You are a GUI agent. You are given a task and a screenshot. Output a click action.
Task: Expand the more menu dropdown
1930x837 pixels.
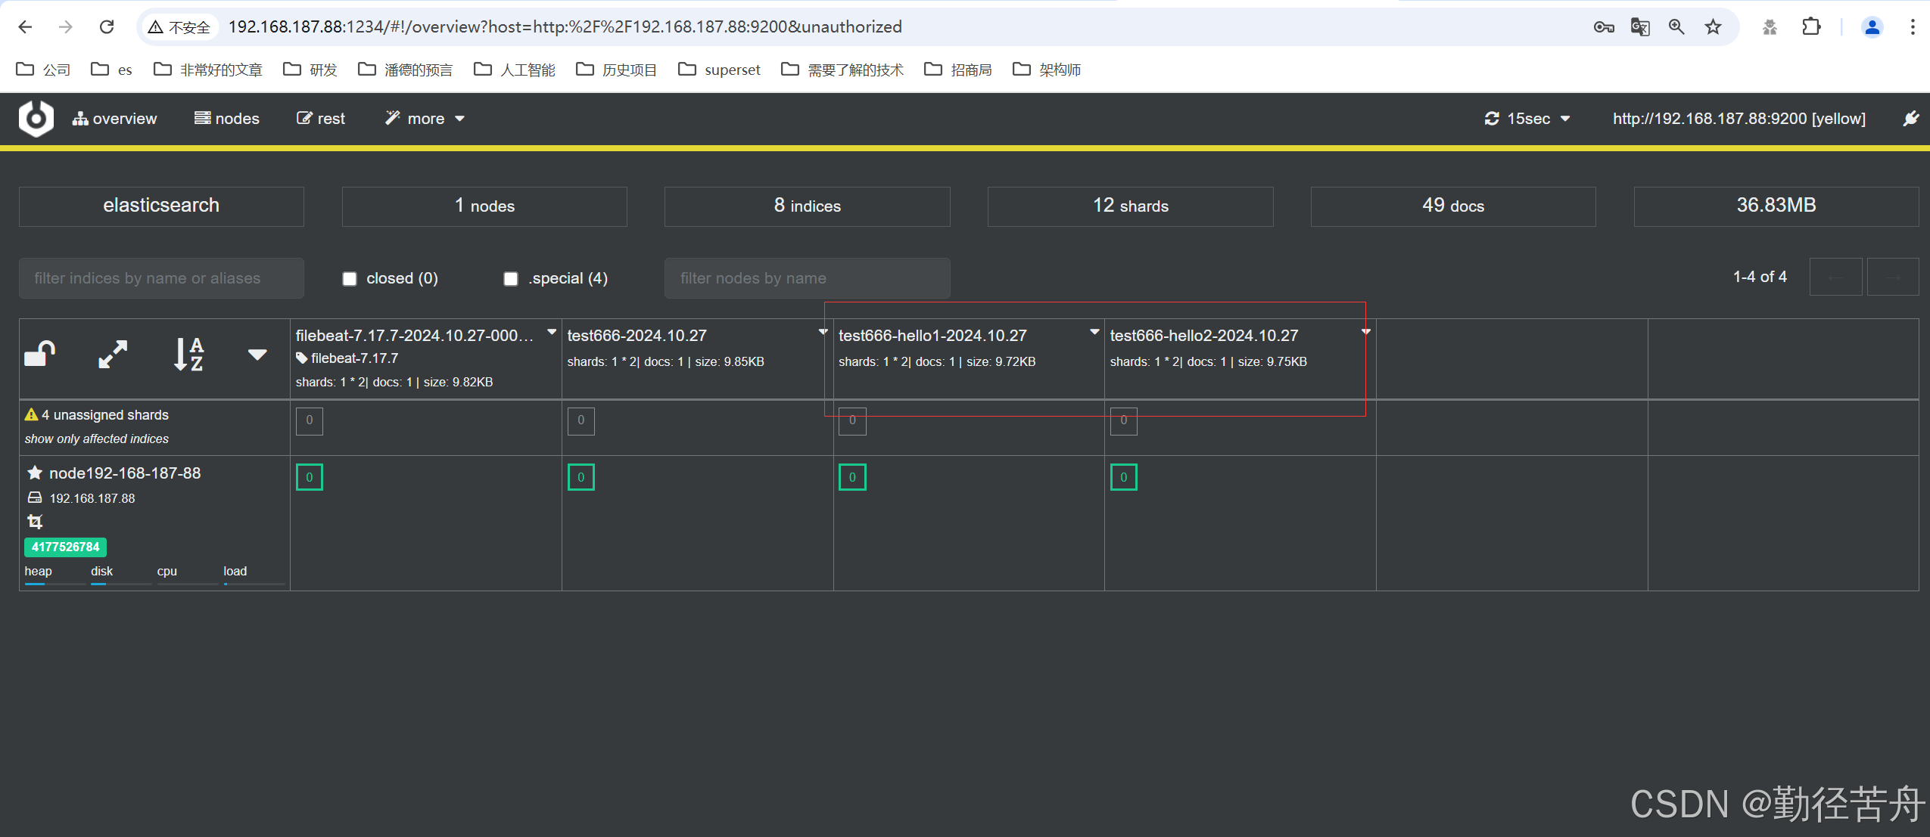click(425, 119)
